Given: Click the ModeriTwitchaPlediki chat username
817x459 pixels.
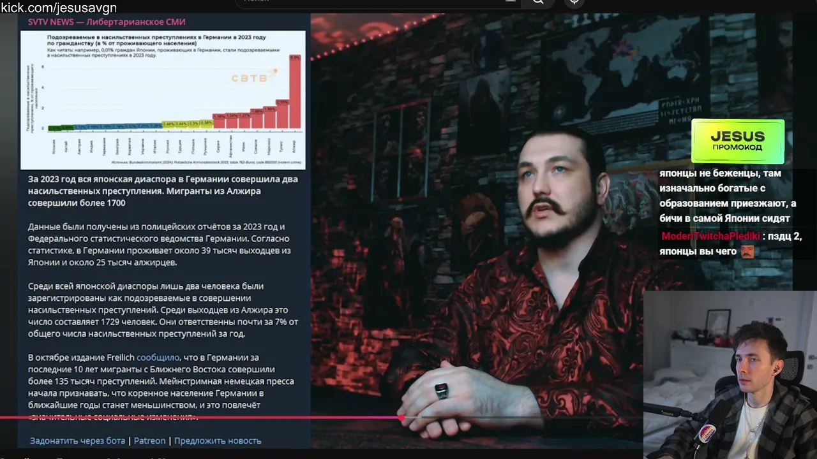Looking at the screenshot, I should tap(710, 236).
